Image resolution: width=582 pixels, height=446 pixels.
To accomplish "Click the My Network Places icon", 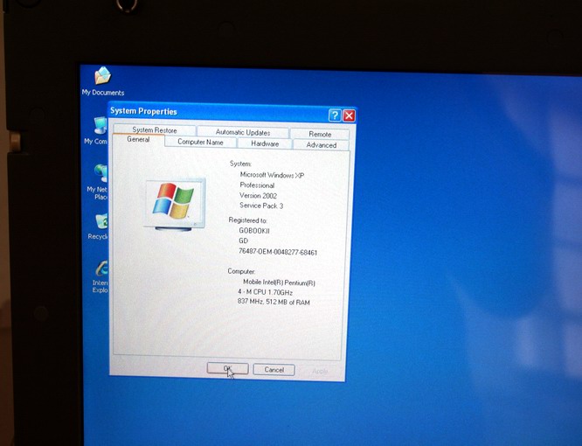I will coord(100,173).
